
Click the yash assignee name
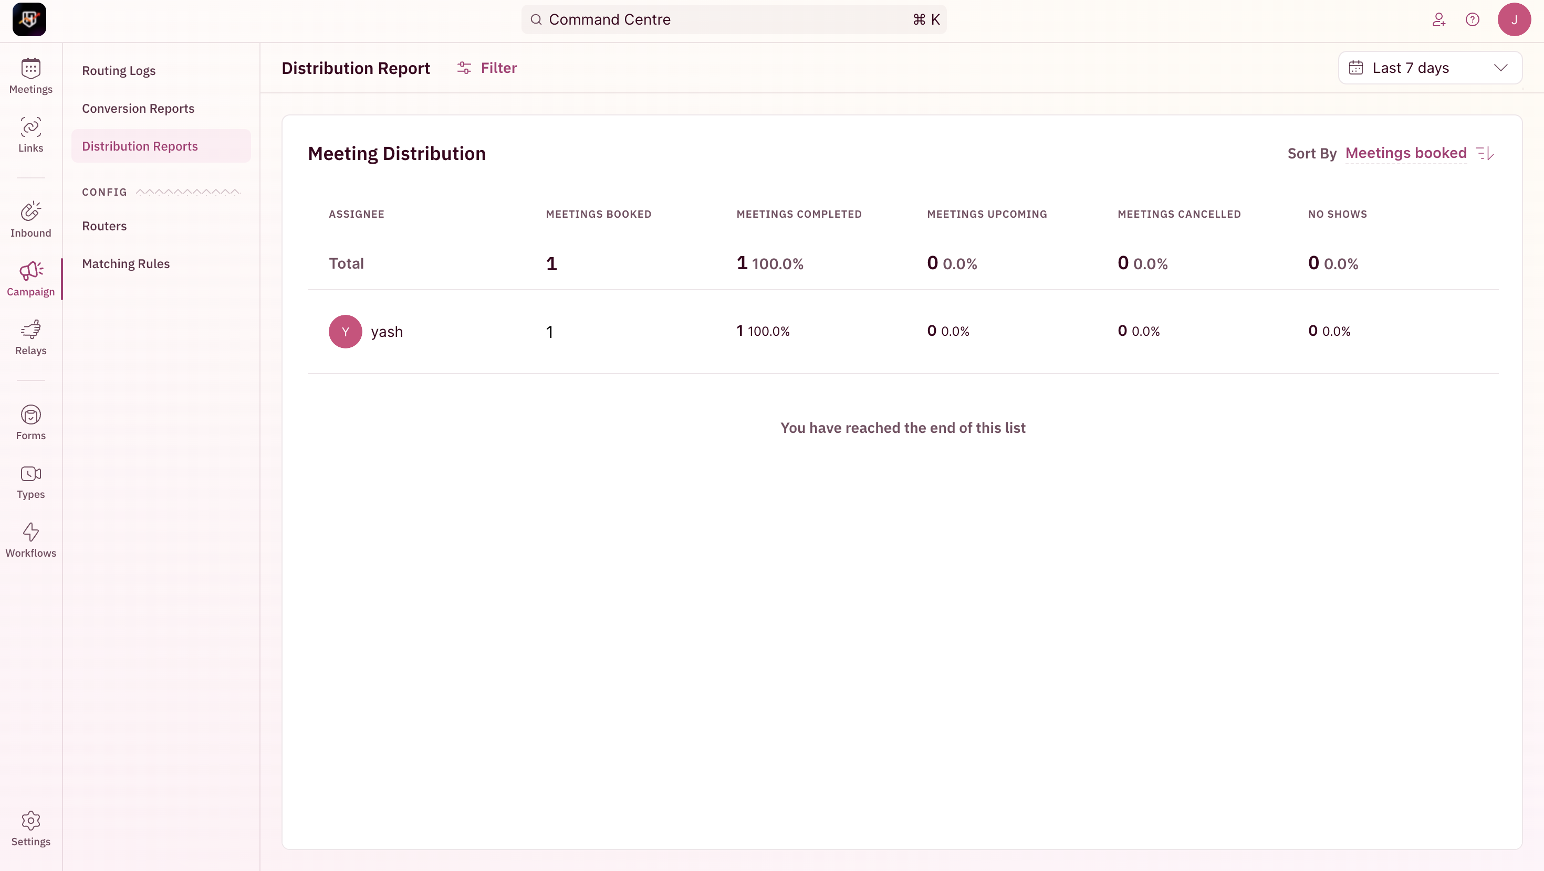tap(387, 332)
